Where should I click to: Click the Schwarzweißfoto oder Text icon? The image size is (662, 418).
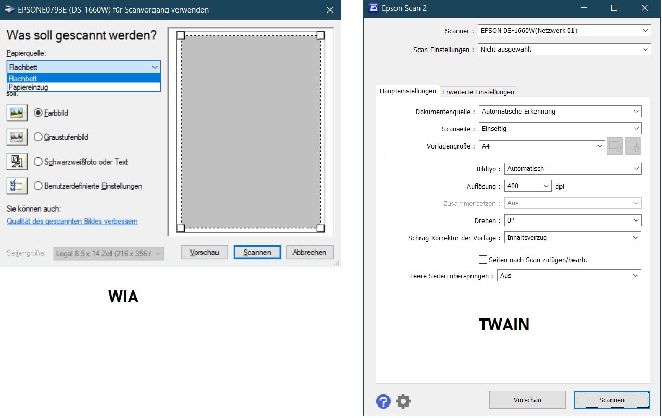[17, 162]
